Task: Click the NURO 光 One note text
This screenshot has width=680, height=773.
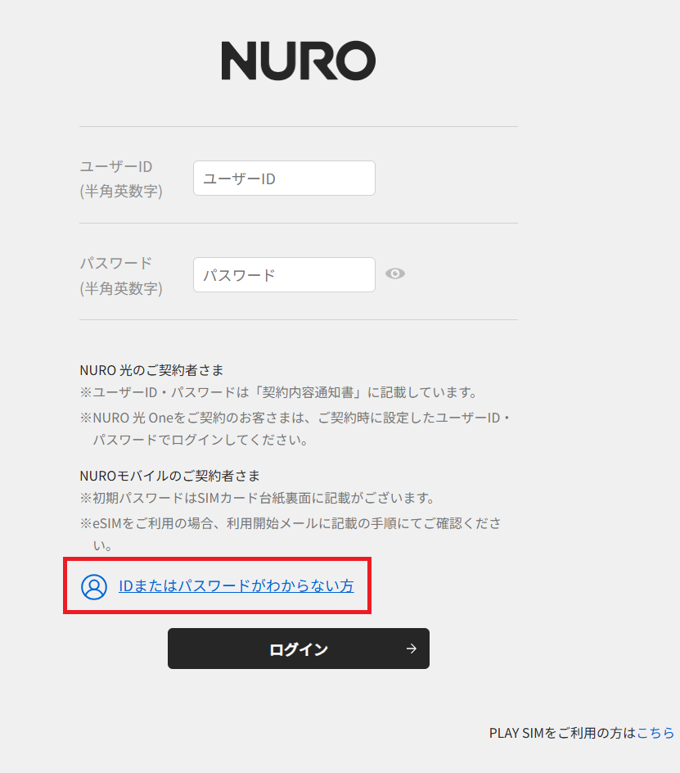Action: point(295,429)
